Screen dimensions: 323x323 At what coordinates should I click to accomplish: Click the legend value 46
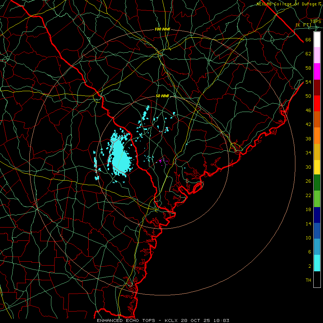(308, 111)
